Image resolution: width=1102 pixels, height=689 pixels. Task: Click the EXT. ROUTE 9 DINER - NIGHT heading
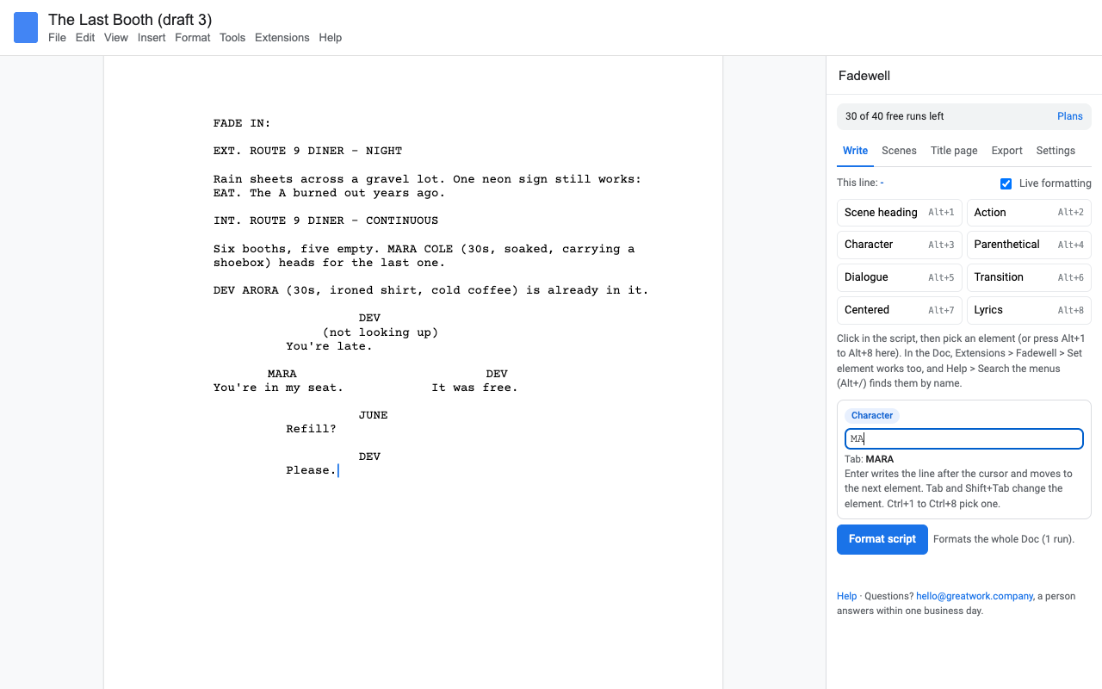click(x=307, y=151)
